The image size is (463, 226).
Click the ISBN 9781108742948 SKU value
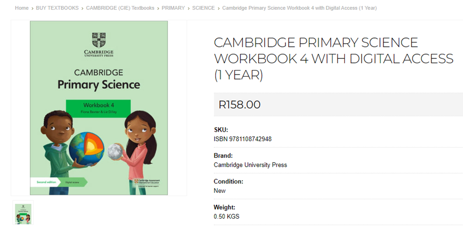[x=242, y=139]
